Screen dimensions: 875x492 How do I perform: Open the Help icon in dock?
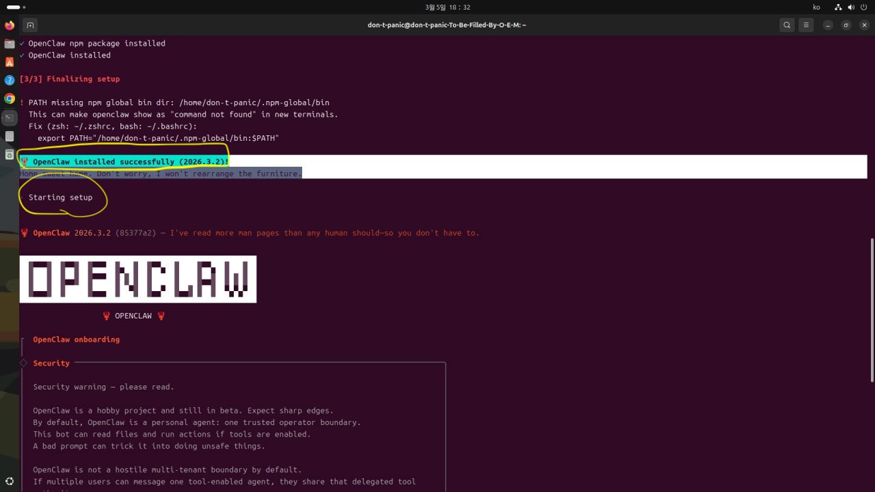[10, 80]
